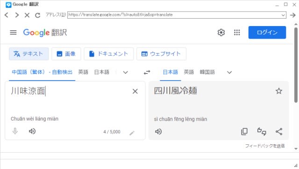299x169 pixels.
Task: Choose 日本語 as source language
Action: tap(102, 72)
